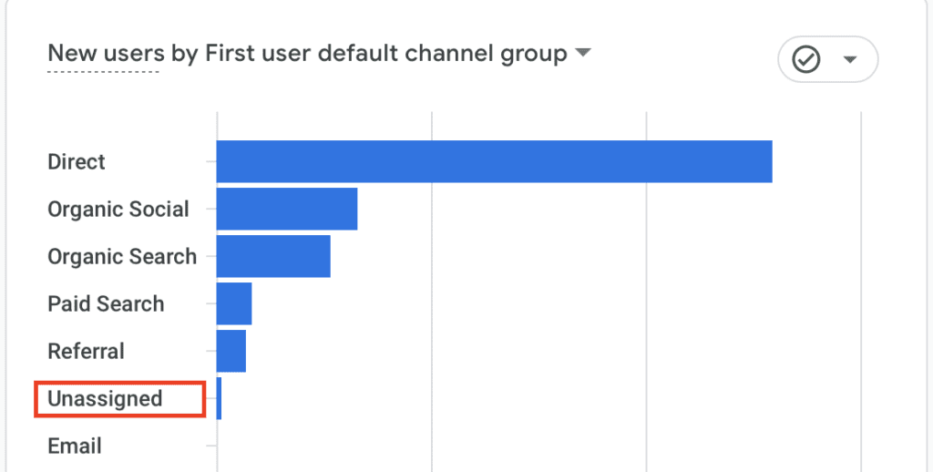Open the dropdown arrow beside the check-circle icon
The image size is (933, 472).
coord(850,60)
